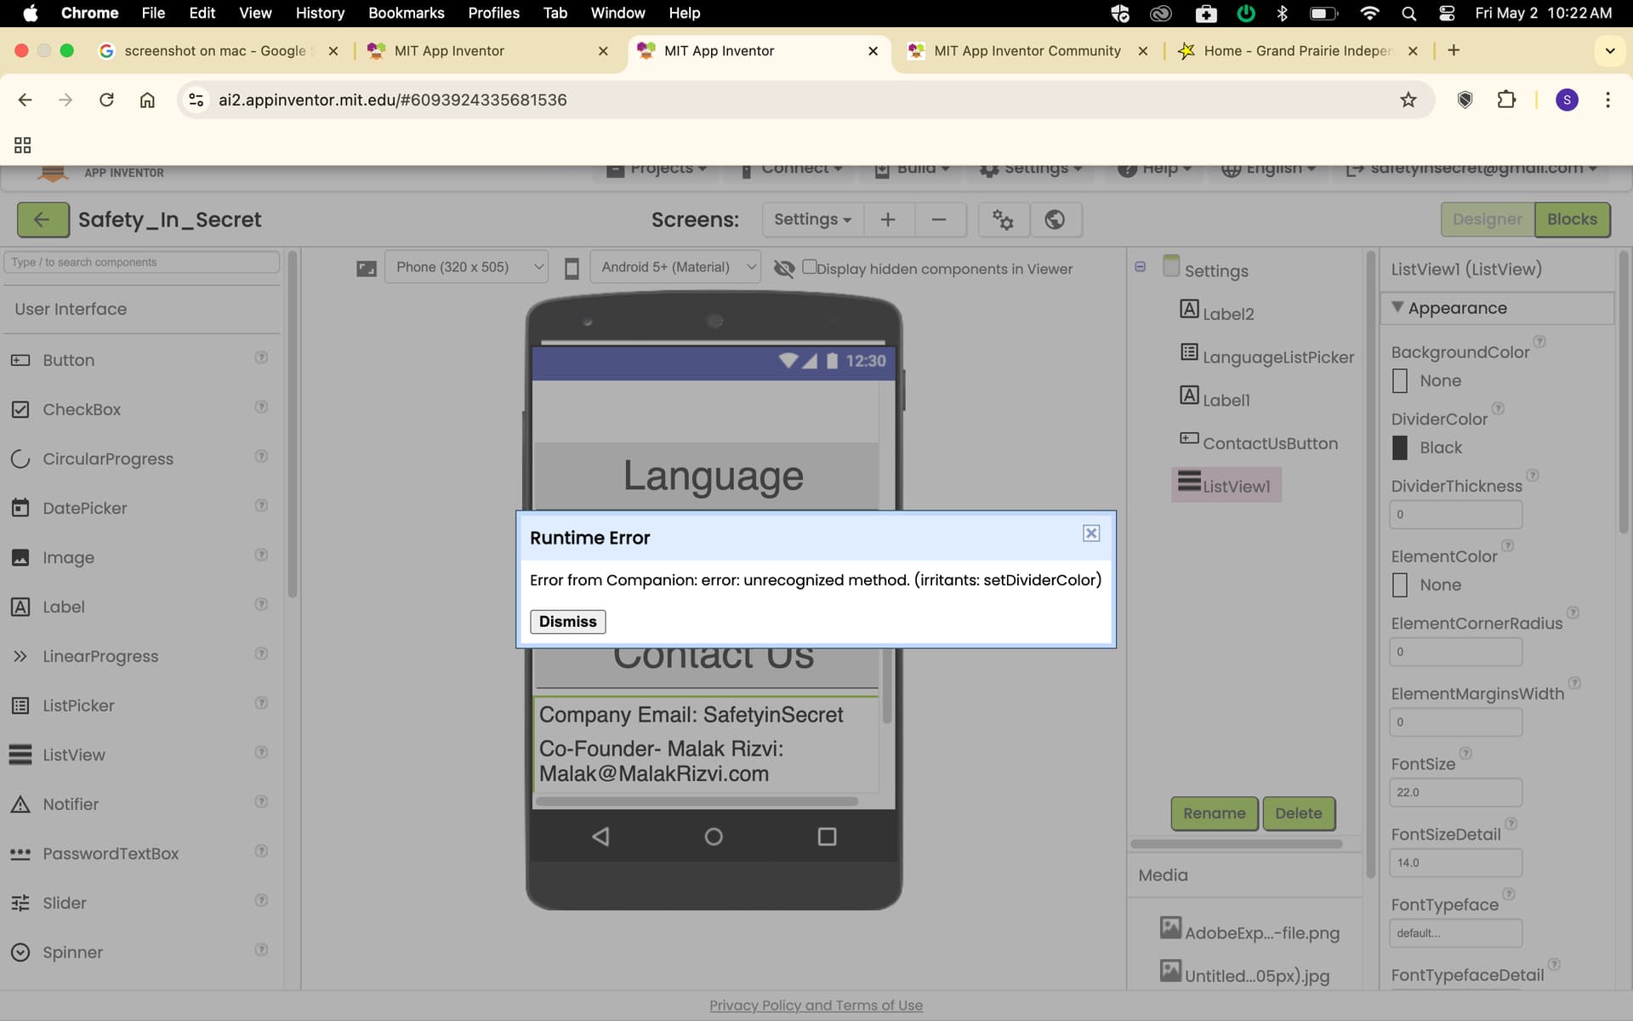Collapse the Appearance properties section
Screen dimensions: 1633x1021
click(1397, 307)
